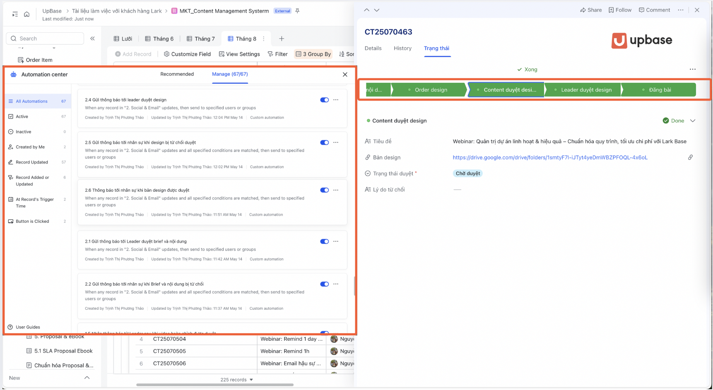Click the Order Item table icon

coord(21,60)
